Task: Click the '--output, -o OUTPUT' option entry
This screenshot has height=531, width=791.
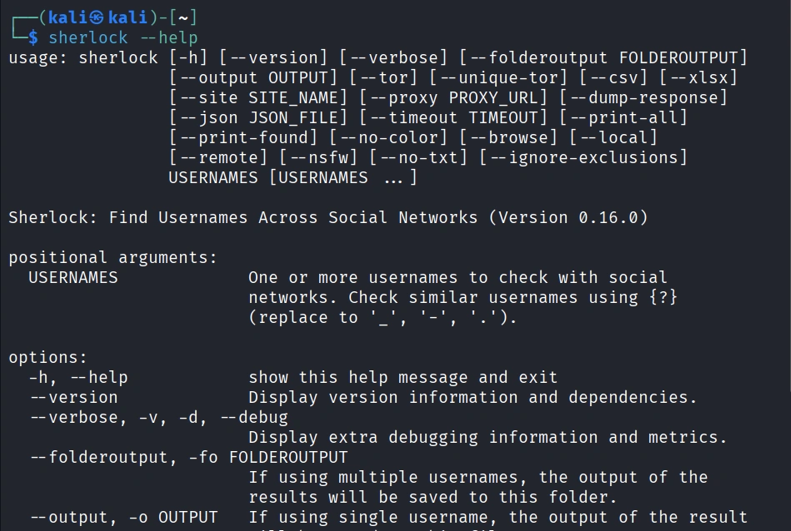Action: 123,518
